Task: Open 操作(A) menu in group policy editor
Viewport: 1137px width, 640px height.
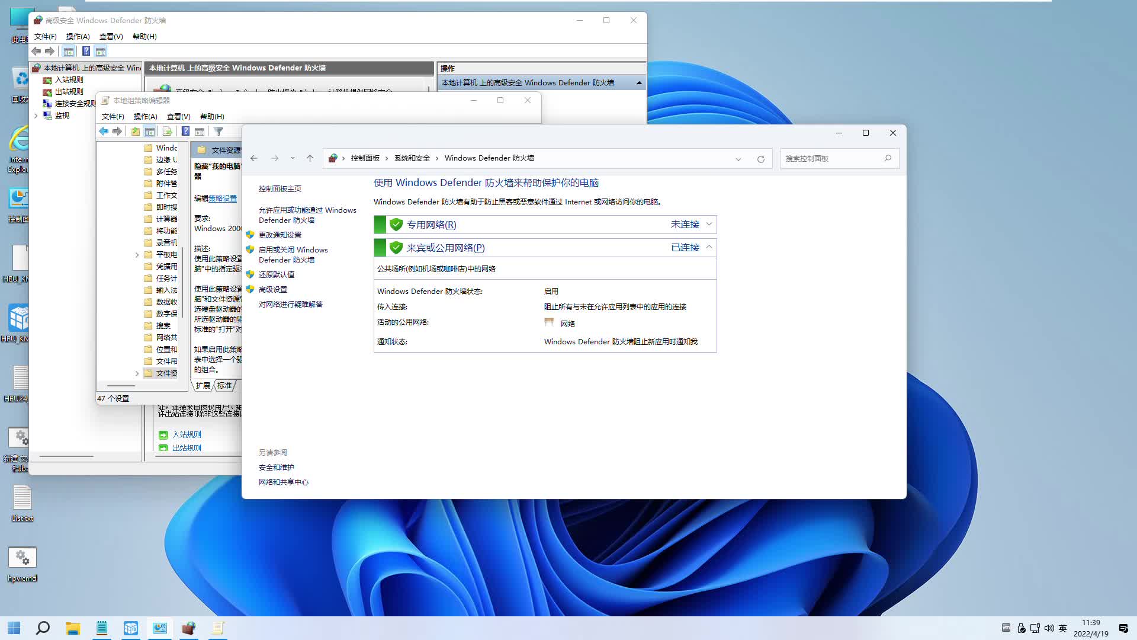Action: click(146, 117)
